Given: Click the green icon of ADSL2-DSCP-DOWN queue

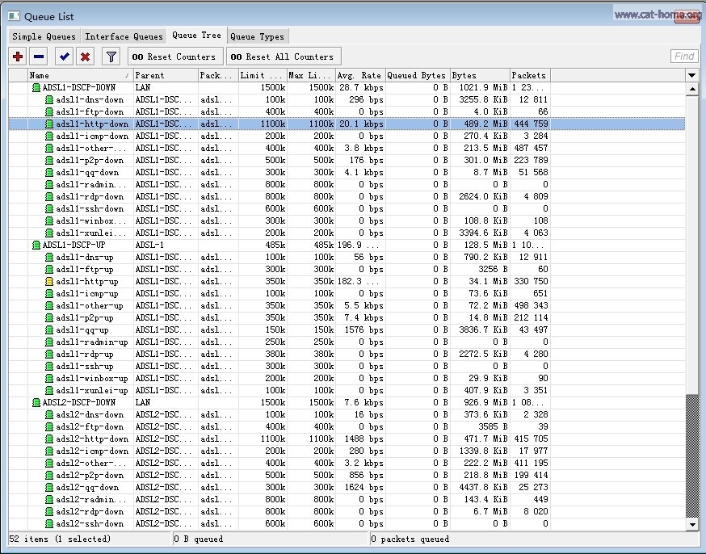Looking at the screenshot, I should [36, 402].
